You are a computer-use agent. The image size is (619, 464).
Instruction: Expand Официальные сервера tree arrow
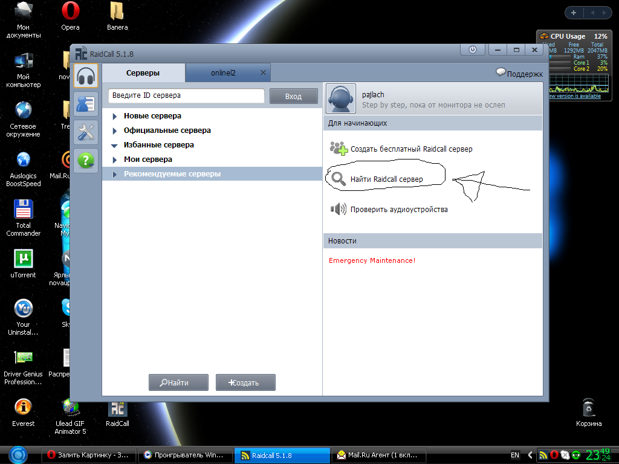[114, 130]
